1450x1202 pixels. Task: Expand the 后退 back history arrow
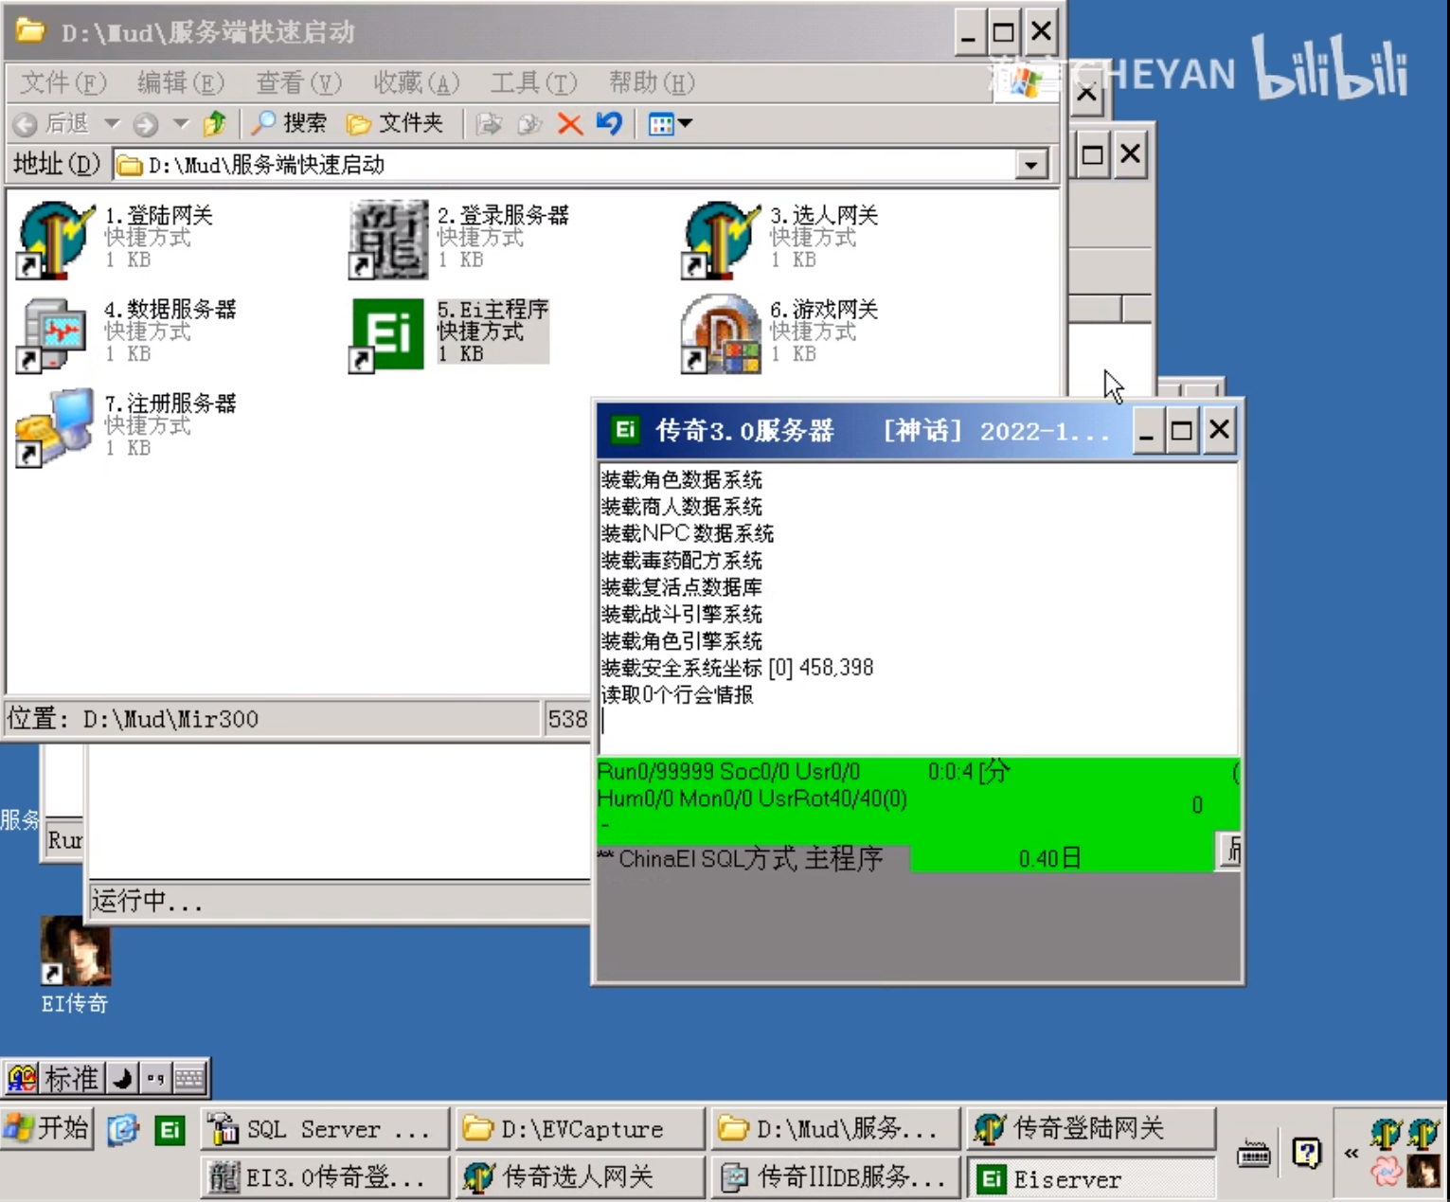coord(112,124)
